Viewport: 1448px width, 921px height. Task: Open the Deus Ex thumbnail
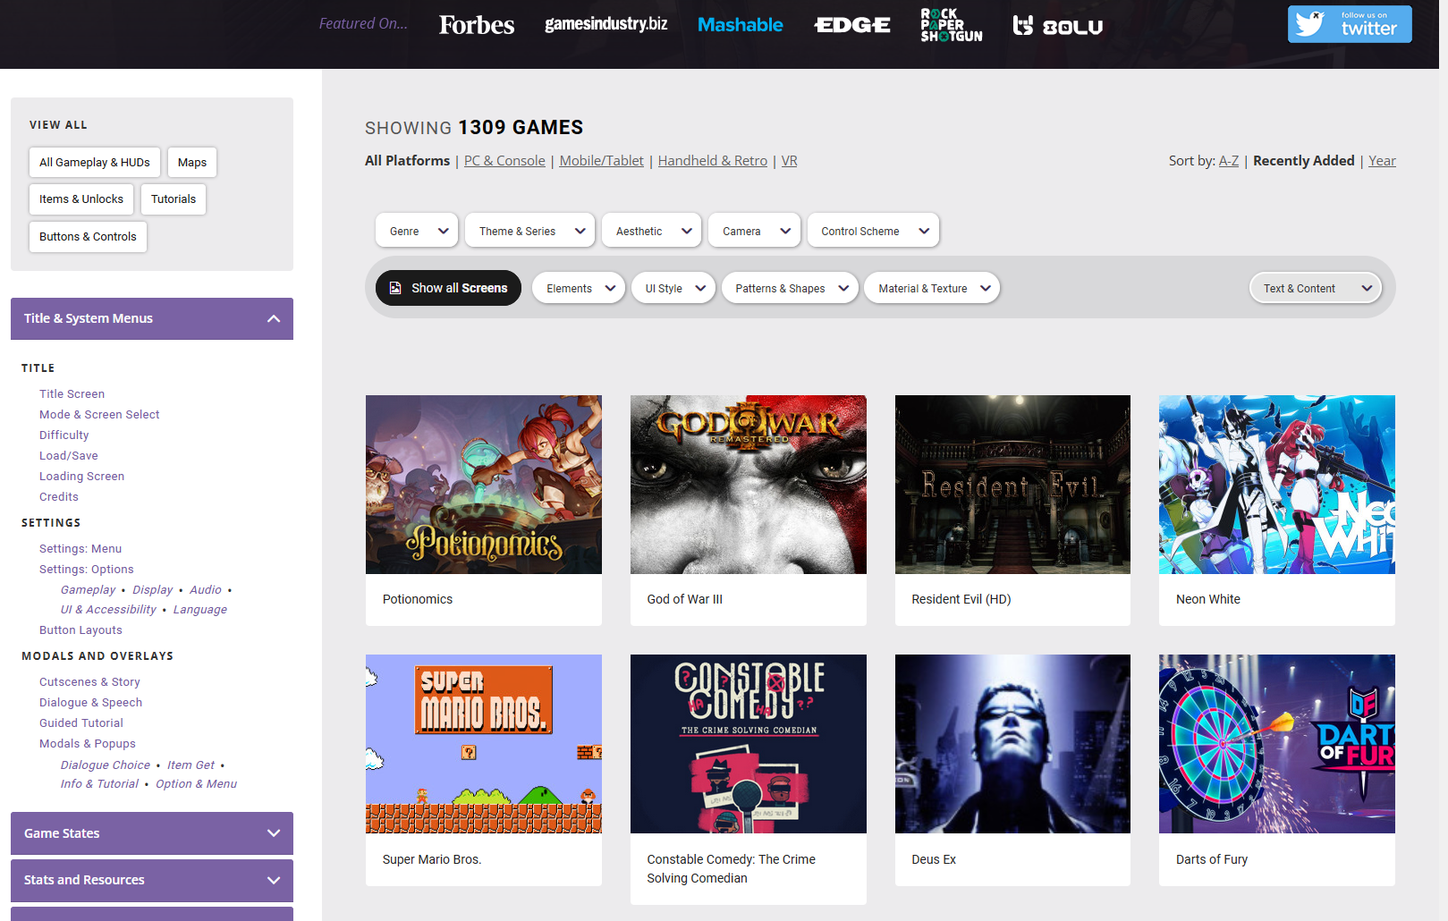coord(1012,744)
